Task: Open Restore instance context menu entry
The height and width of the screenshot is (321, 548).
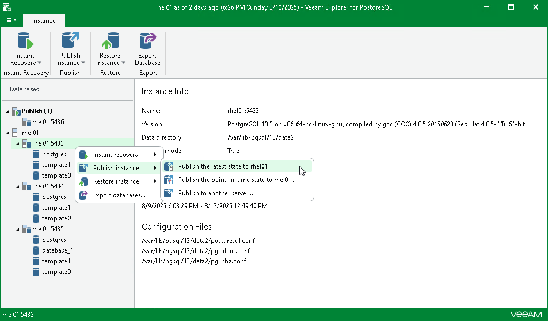Action: click(x=119, y=181)
